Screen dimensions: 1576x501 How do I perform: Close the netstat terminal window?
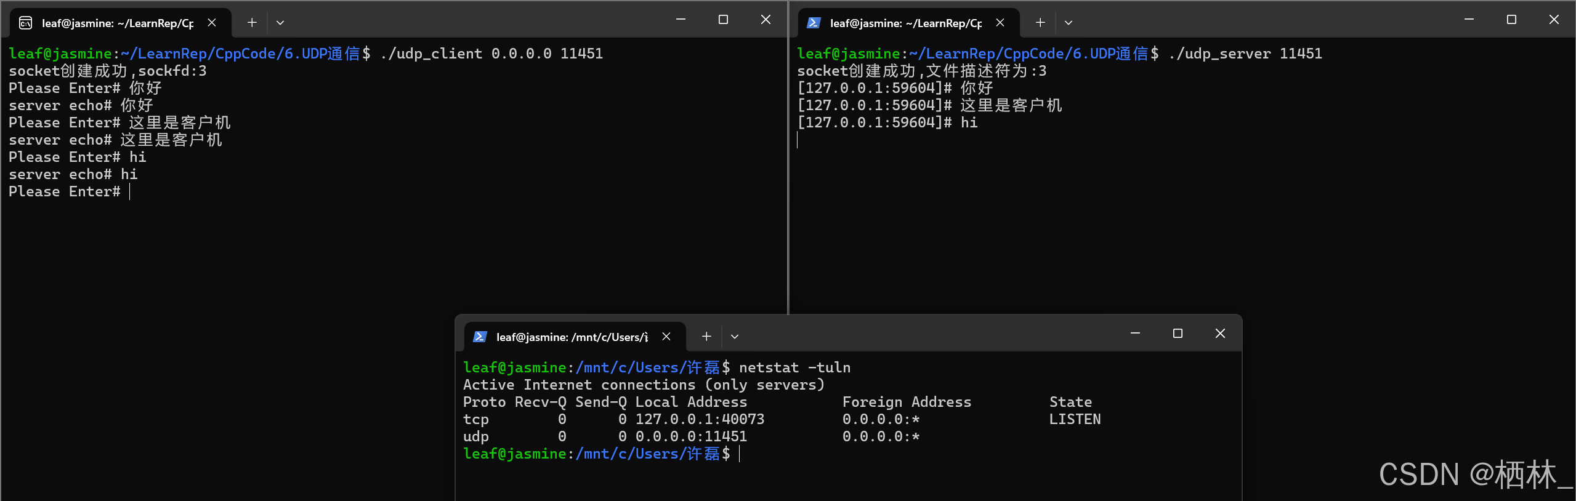coord(1220,334)
